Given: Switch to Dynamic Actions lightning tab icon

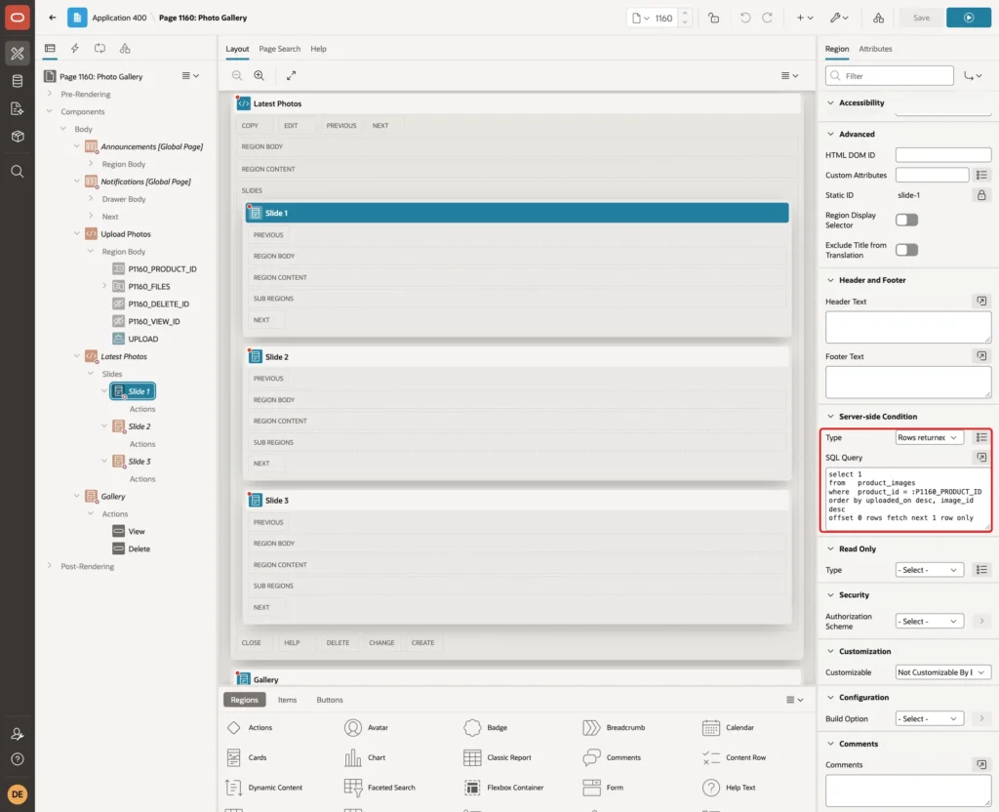Looking at the screenshot, I should 74,49.
